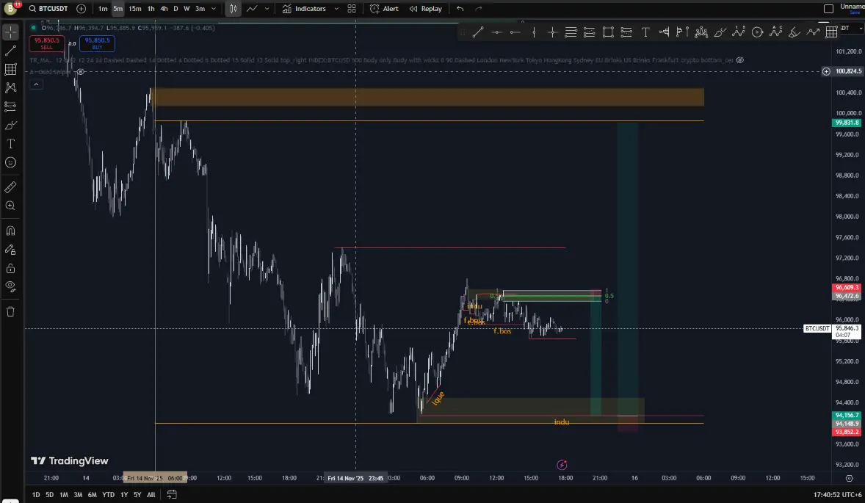The height and width of the screenshot is (503, 865).
Task: Open the layout setup square icon
Action: pyautogui.click(x=828, y=8)
